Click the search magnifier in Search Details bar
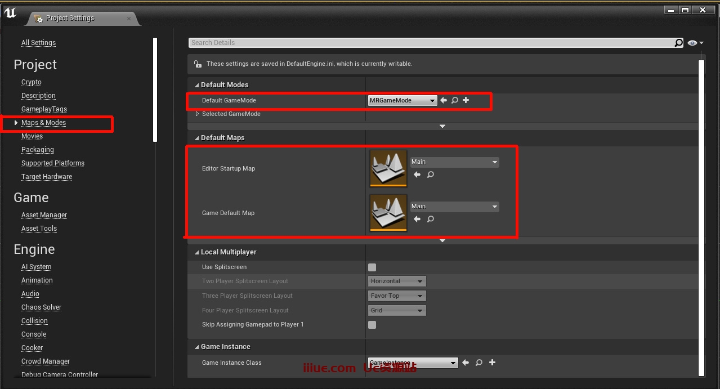The image size is (720, 389). coord(678,43)
